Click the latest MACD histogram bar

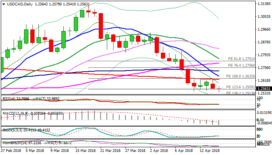[x=220, y=122]
